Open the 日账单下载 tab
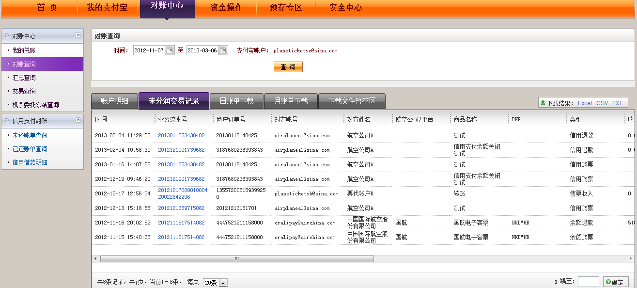Screen dimensions: 637x288 tap(236, 101)
